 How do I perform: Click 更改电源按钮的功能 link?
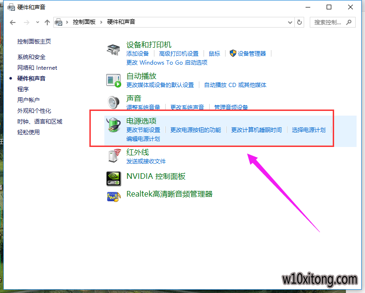point(196,130)
